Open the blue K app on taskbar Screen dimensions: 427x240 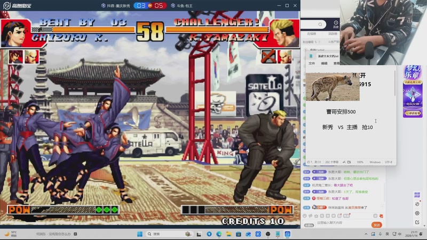coord(258,234)
